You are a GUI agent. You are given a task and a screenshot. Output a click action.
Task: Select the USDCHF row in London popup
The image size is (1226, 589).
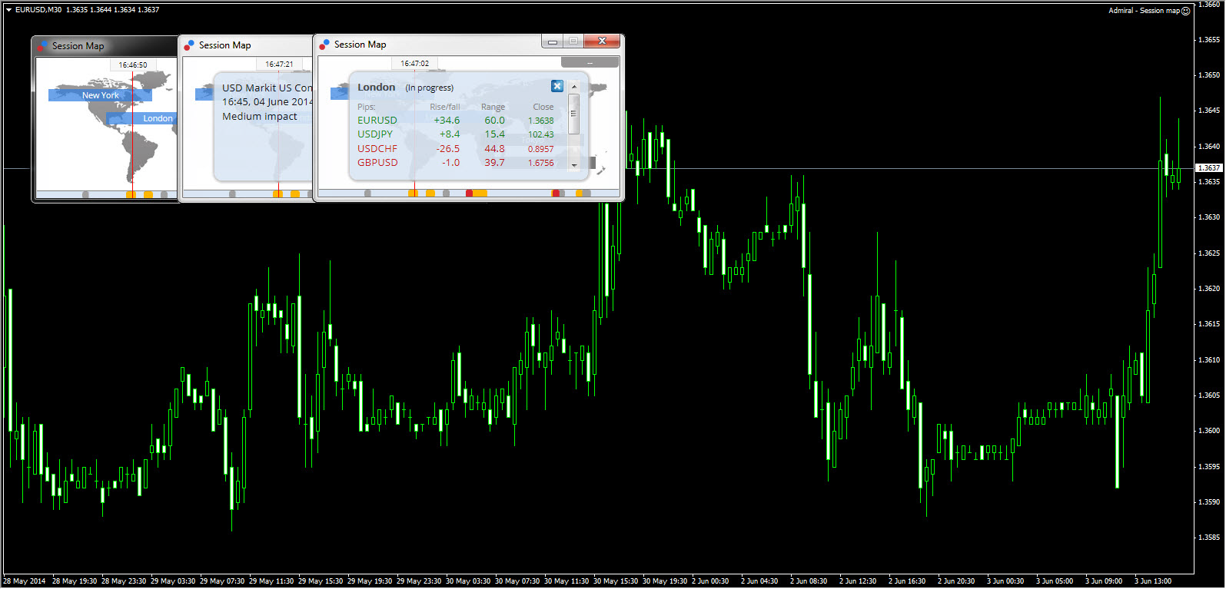456,149
